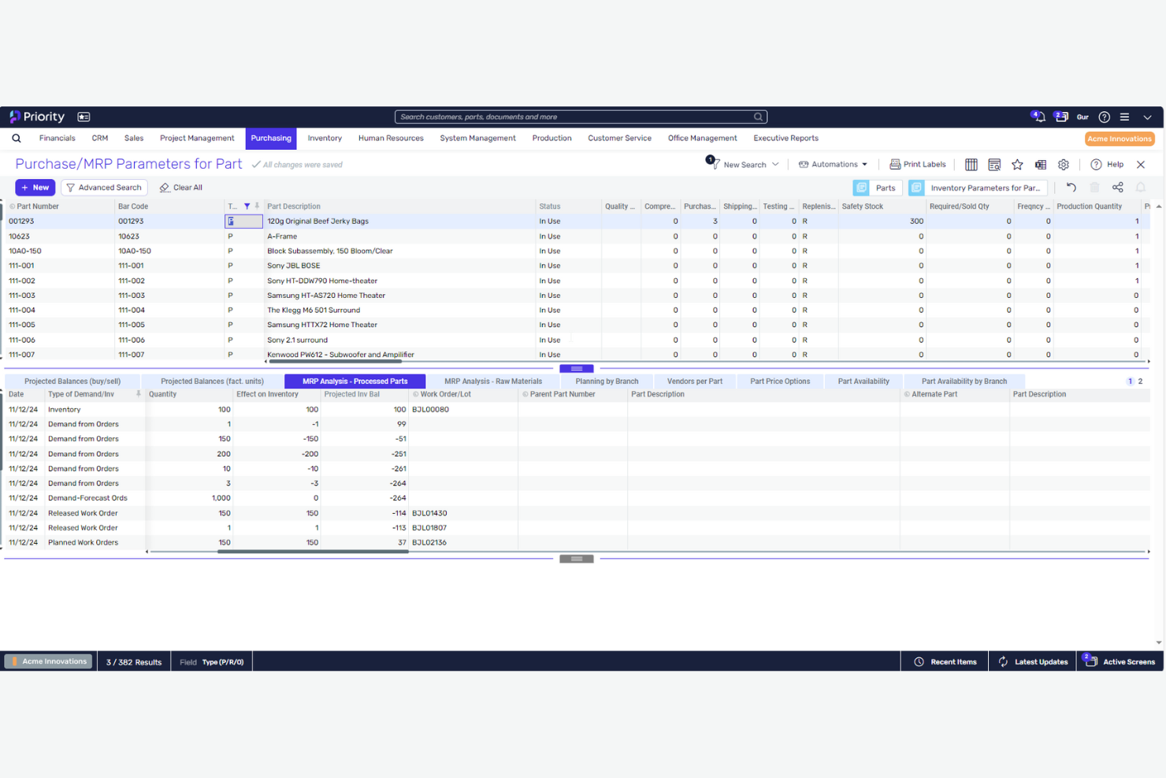This screenshot has height=778, width=1166.
Task: Click the search customers and parts field
Action: [581, 116]
